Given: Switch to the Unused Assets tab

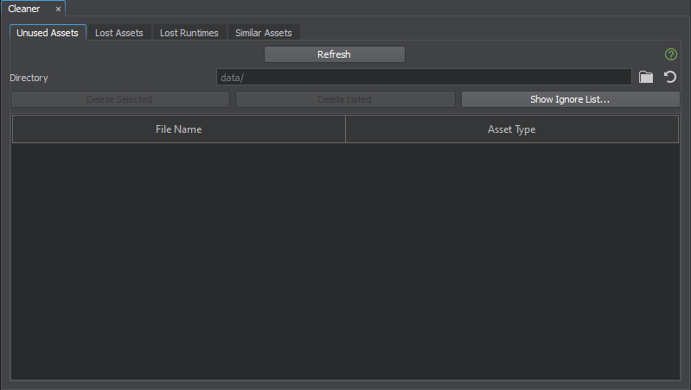Looking at the screenshot, I should pos(48,33).
